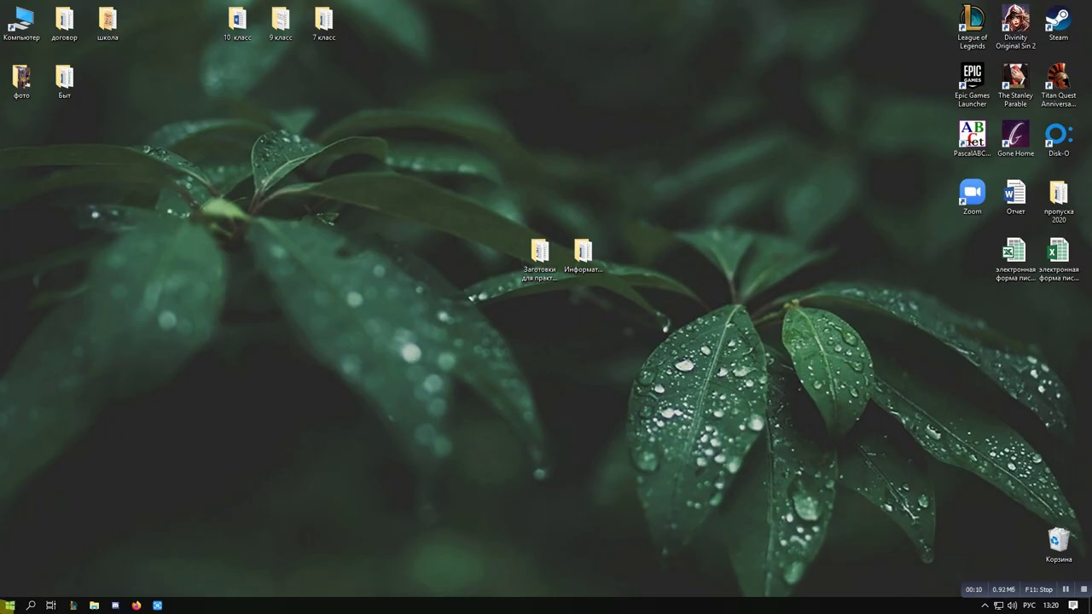Launch the Gone Home shortcut
Image resolution: width=1092 pixels, height=614 pixels.
click(x=1015, y=139)
